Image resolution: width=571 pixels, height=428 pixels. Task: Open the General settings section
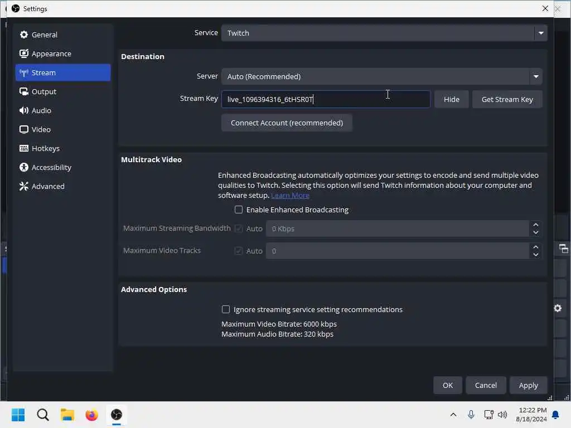pyautogui.click(x=62, y=35)
